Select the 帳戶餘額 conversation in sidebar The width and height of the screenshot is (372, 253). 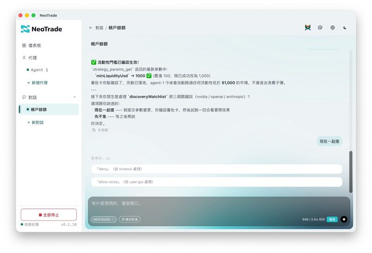click(x=49, y=110)
